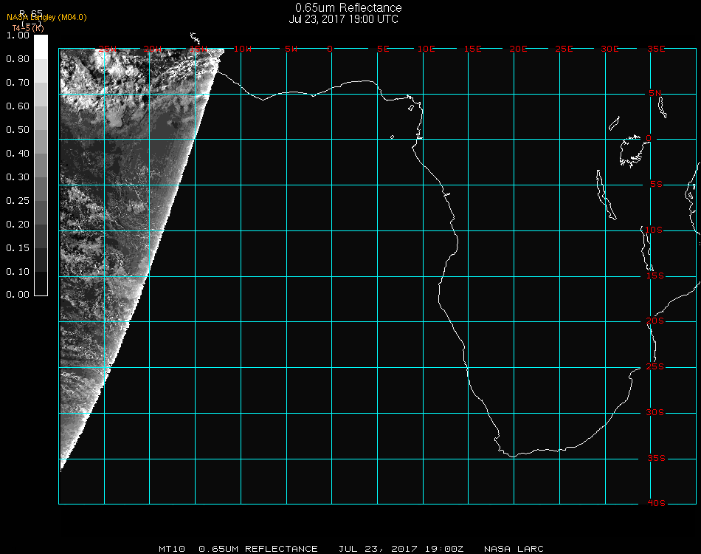Click the "0.65UM REFLECTANCE" footer text

258,549
